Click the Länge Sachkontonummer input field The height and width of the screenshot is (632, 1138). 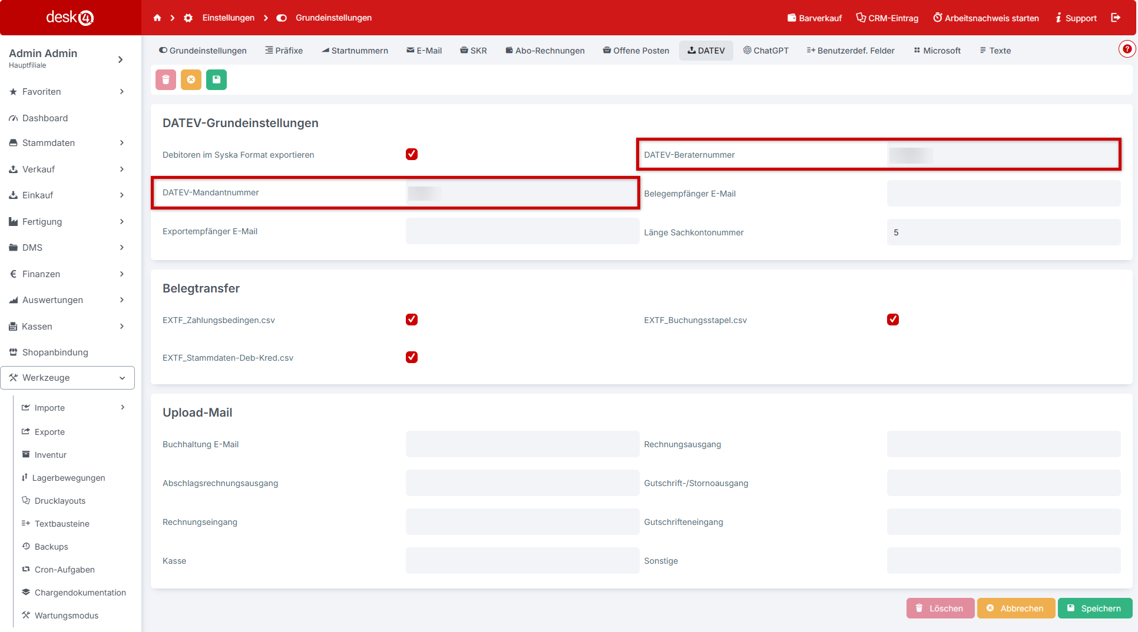tap(1003, 232)
